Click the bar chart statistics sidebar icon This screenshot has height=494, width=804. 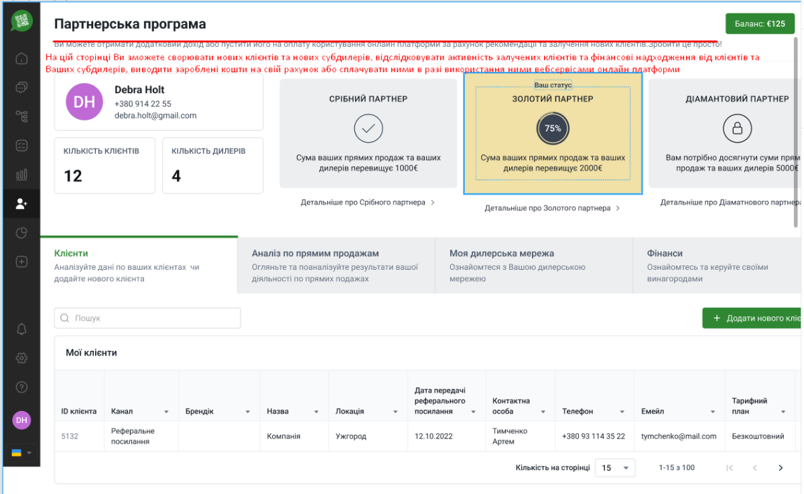[21, 175]
